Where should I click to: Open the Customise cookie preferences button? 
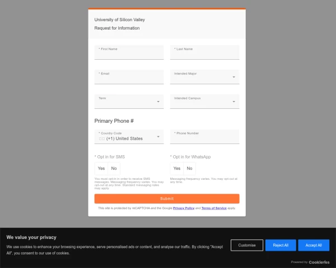coord(247,245)
